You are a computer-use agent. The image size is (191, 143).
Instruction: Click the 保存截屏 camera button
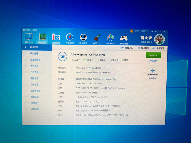tap(143, 48)
